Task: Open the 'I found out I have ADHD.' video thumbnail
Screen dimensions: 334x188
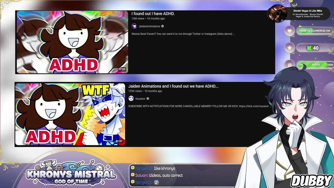Action: click(x=72, y=42)
